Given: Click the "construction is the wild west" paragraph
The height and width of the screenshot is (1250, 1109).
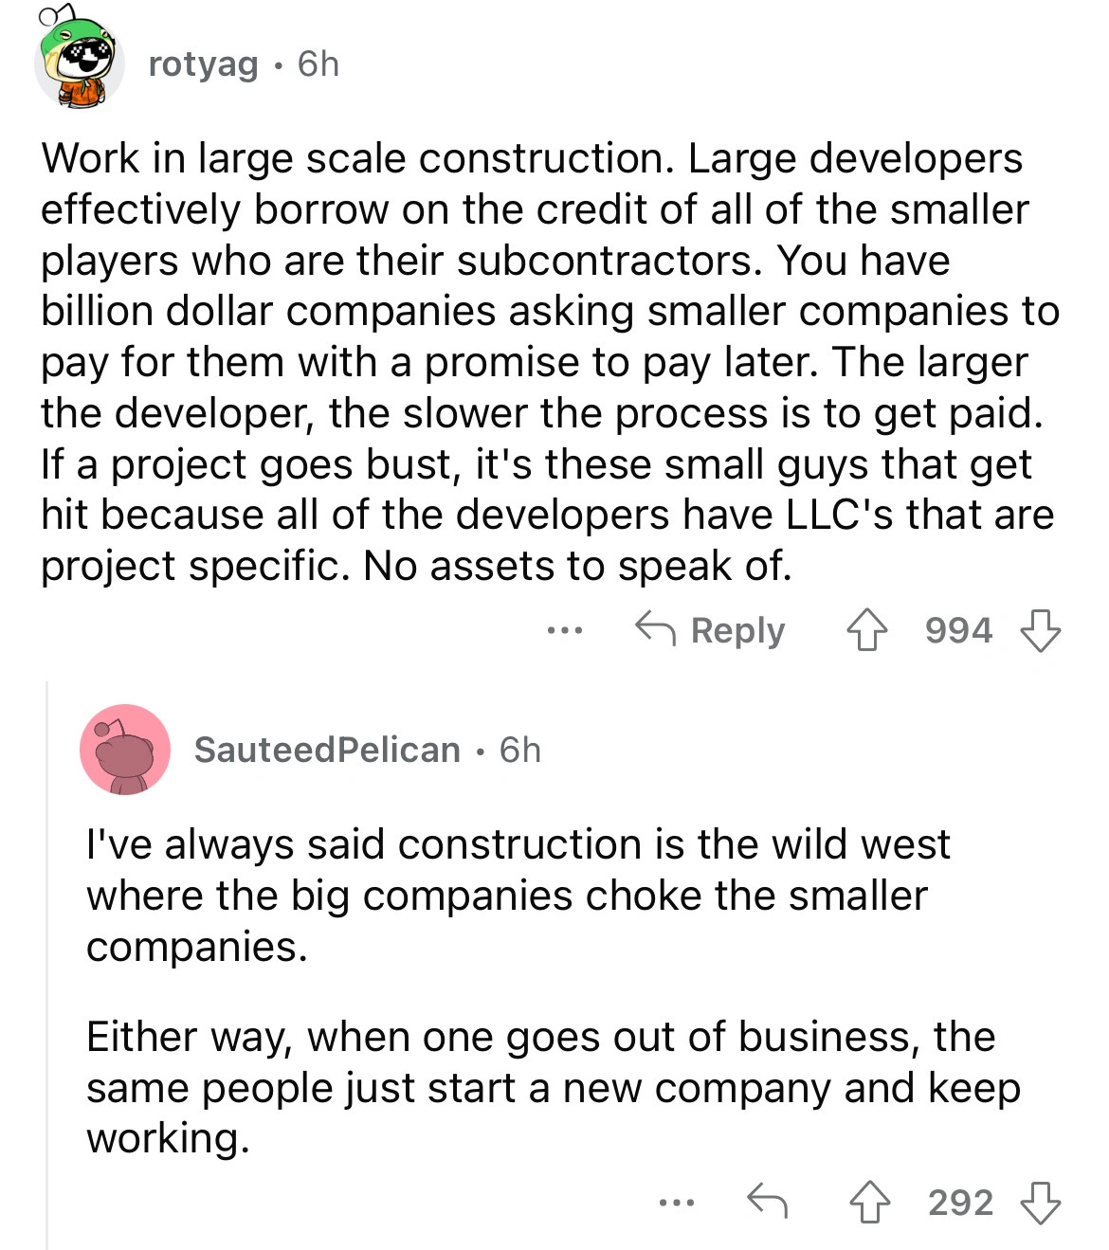Looking at the screenshot, I should 517,896.
